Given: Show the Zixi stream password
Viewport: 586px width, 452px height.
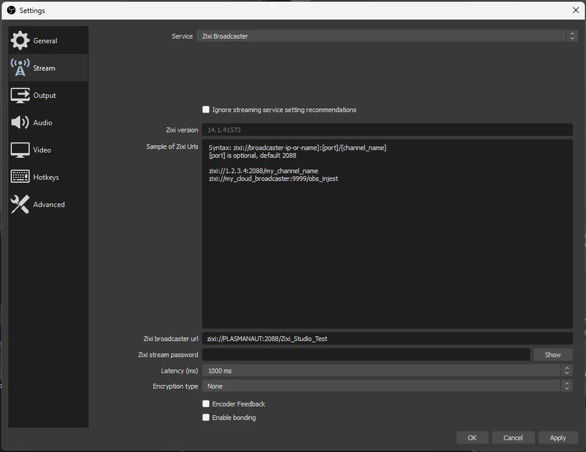Looking at the screenshot, I should click(553, 355).
